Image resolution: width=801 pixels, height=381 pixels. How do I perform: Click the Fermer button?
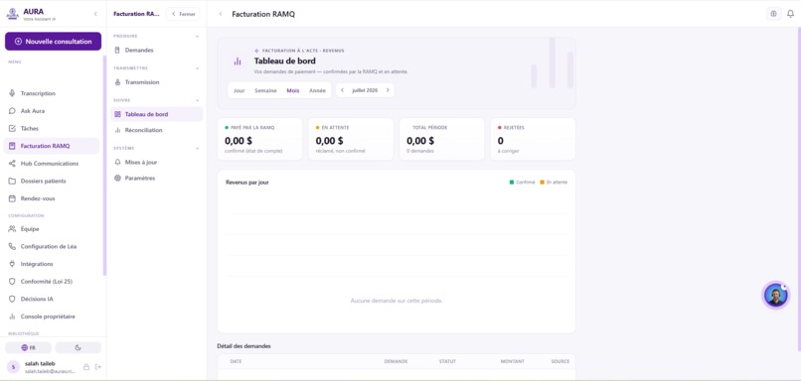[183, 14]
